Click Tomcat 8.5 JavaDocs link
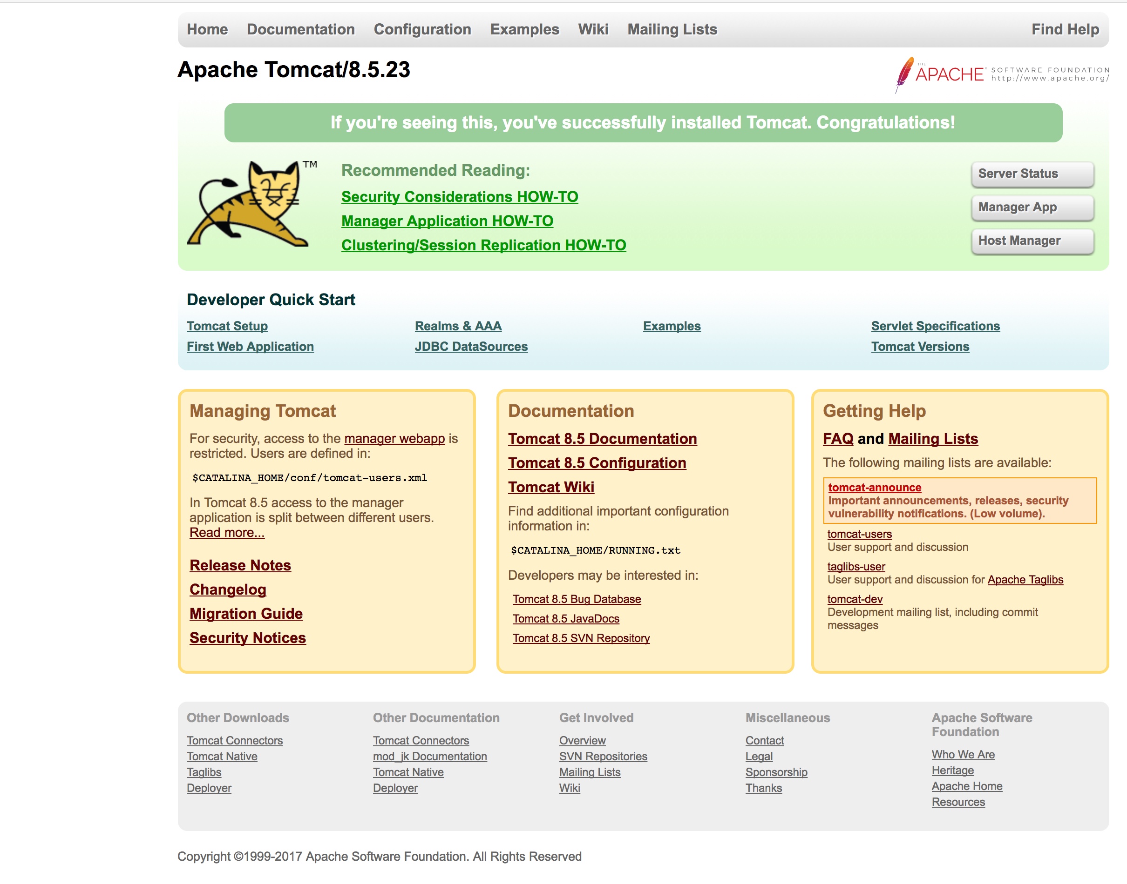This screenshot has width=1127, height=884. [566, 619]
